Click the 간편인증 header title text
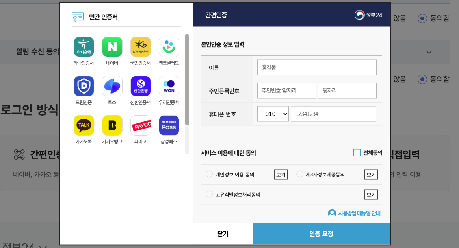 point(216,15)
